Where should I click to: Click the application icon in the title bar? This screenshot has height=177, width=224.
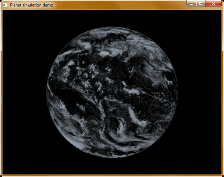point(5,5)
